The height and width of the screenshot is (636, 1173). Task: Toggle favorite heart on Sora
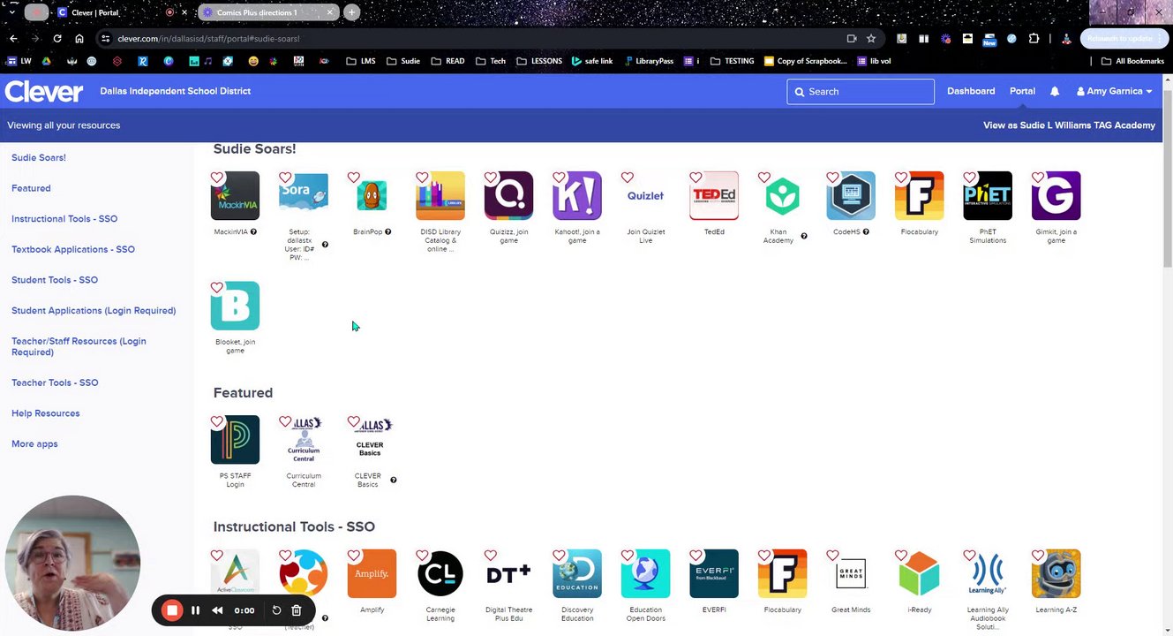click(285, 178)
